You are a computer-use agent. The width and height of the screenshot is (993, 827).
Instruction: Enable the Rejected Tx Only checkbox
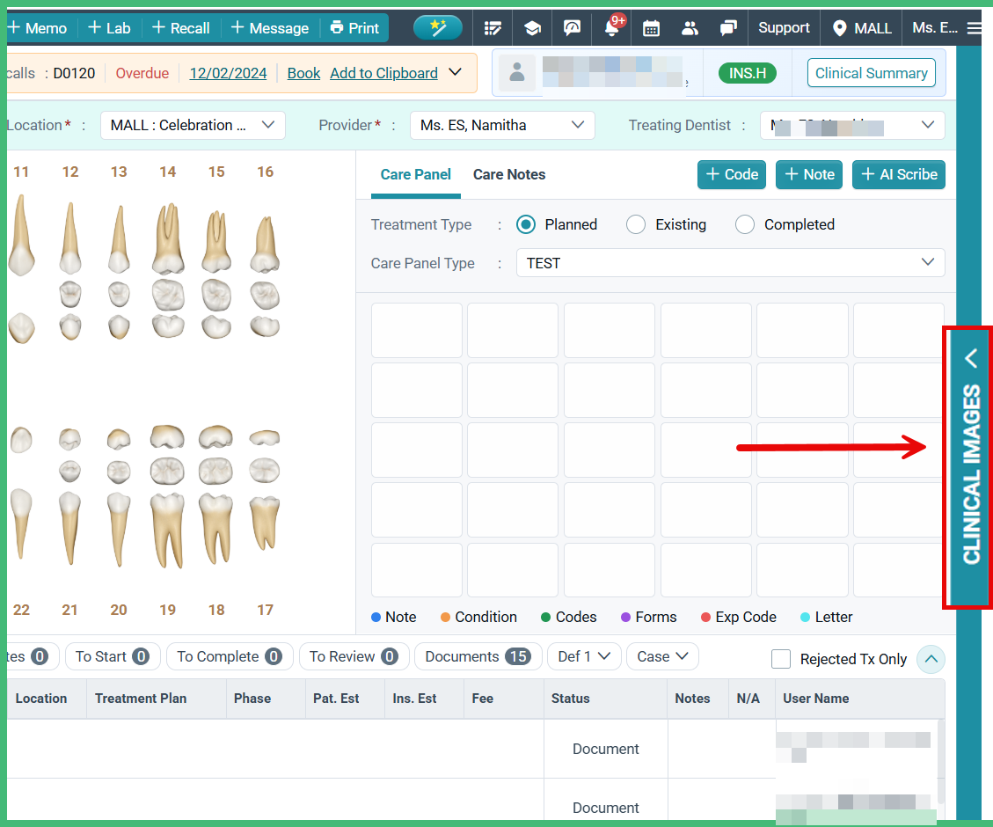tap(781, 659)
